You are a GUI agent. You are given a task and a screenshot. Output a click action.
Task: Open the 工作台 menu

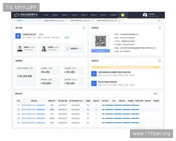pyautogui.click(x=46, y=15)
